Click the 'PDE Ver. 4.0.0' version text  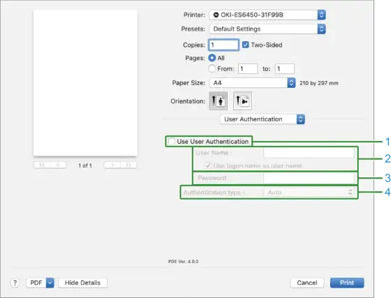(x=183, y=262)
